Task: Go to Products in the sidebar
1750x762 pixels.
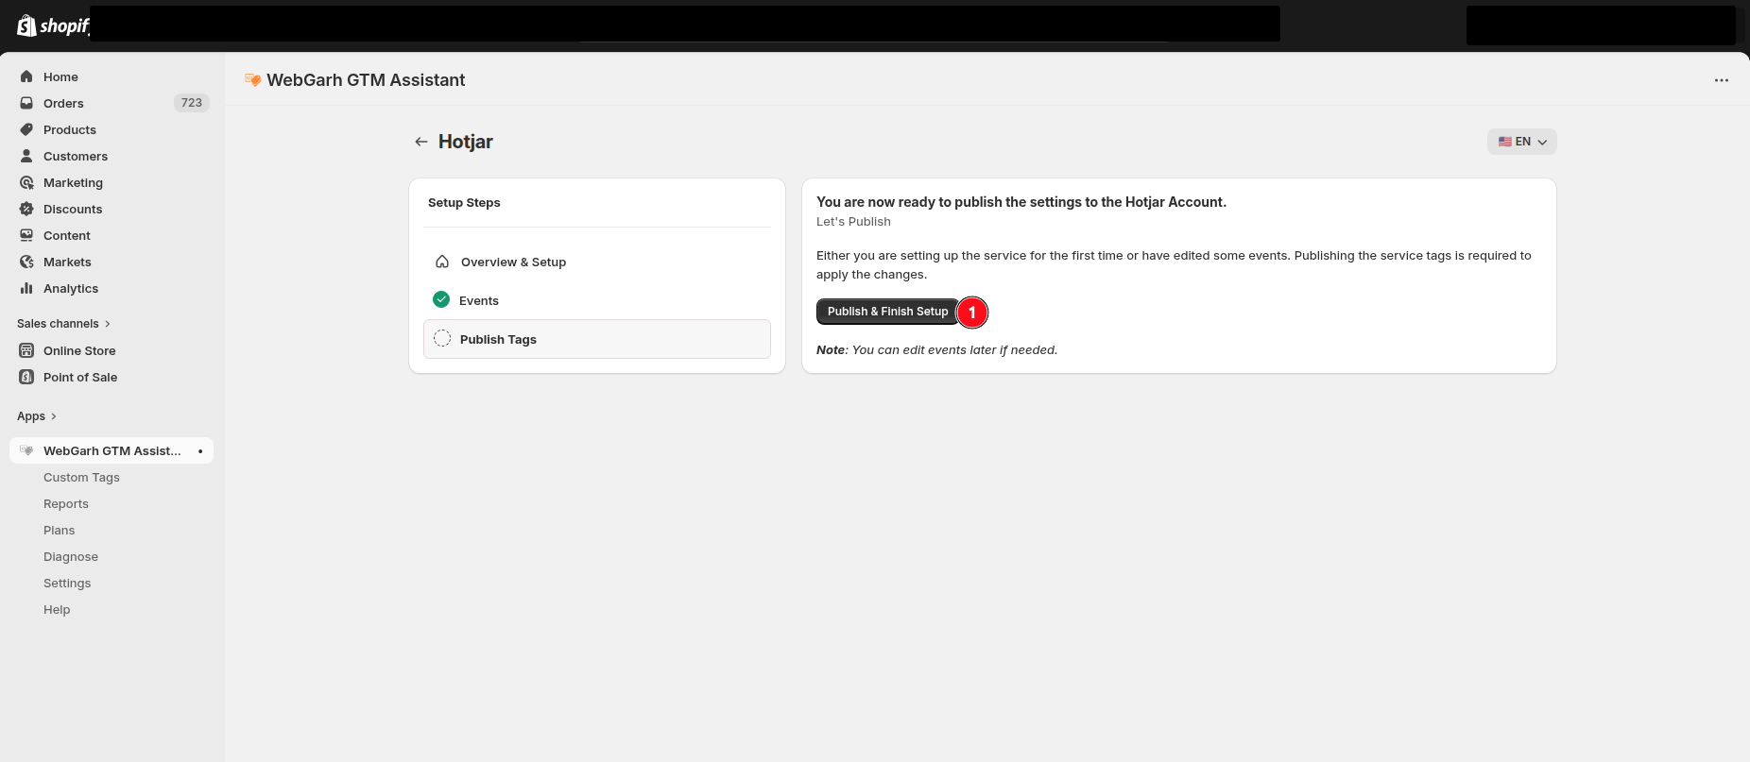Action: pyautogui.click(x=70, y=129)
